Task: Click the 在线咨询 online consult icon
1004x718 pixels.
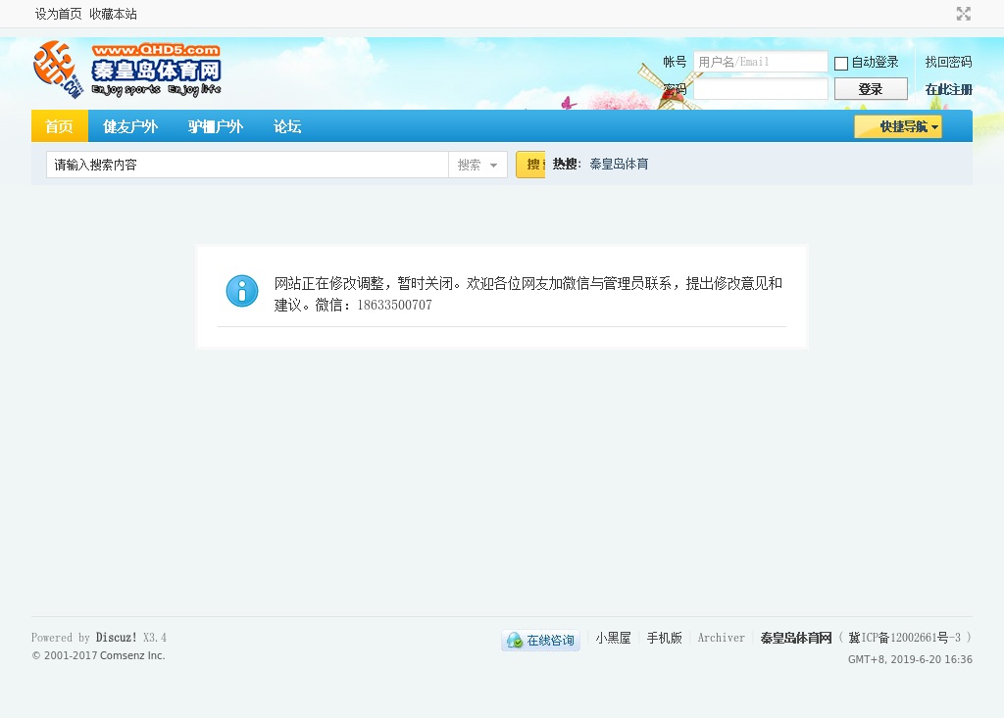Action: tap(540, 641)
